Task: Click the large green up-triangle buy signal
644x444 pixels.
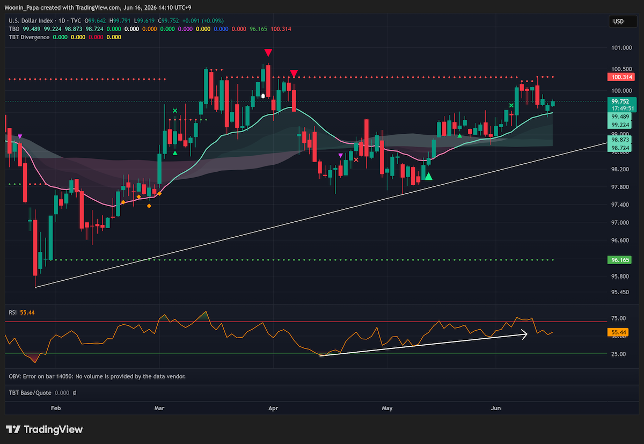Action: (428, 175)
